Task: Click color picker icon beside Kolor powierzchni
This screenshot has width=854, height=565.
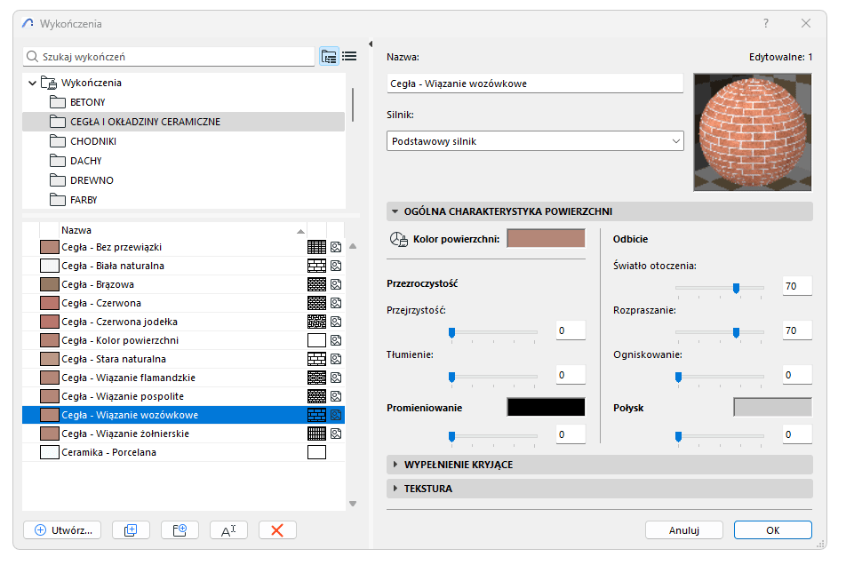Action: (399, 239)
